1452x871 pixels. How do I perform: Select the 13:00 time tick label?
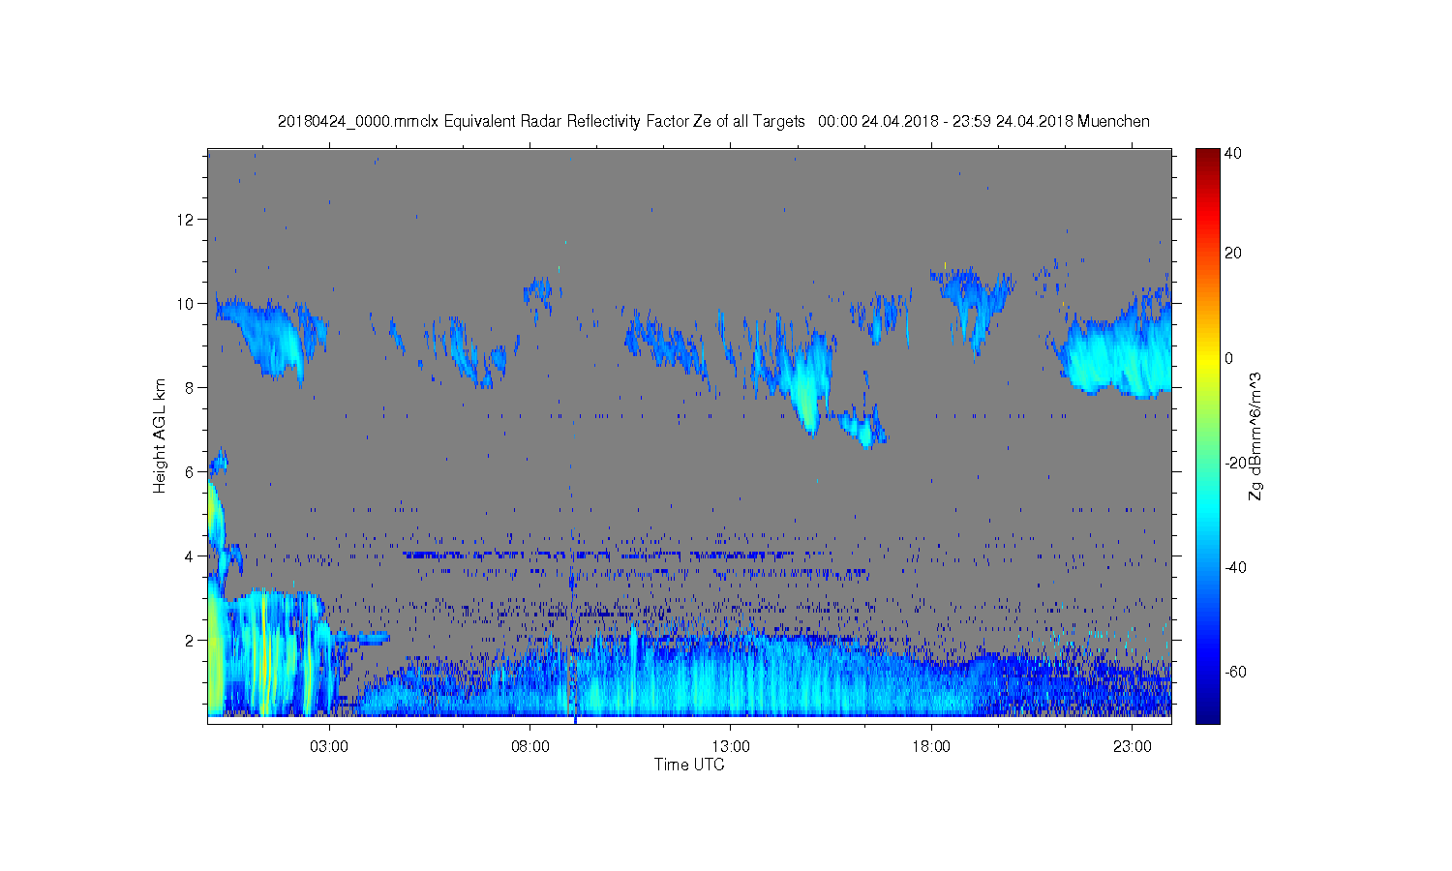(x=731, y=747)
